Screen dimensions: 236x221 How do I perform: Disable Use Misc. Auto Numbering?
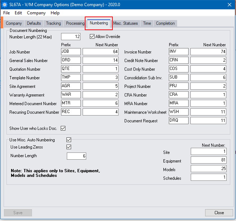69,140
